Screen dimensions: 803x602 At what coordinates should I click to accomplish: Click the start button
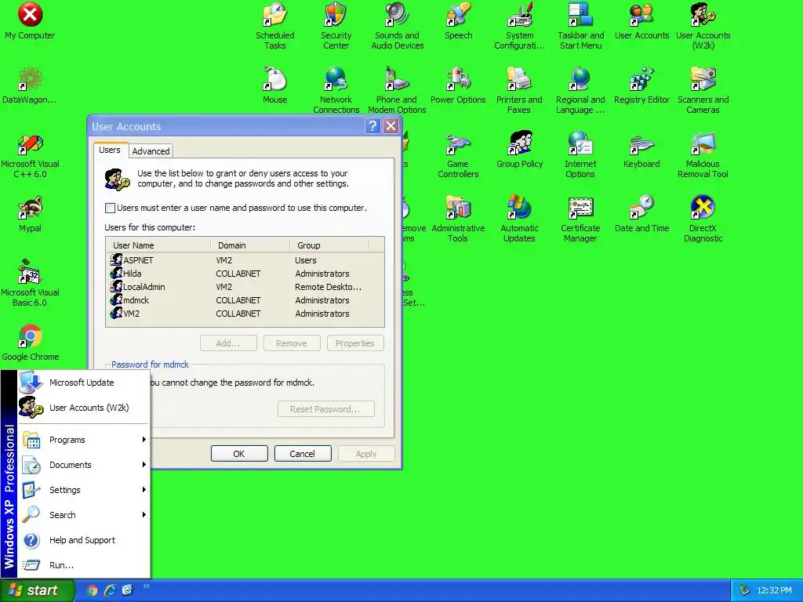click(38, 590)
